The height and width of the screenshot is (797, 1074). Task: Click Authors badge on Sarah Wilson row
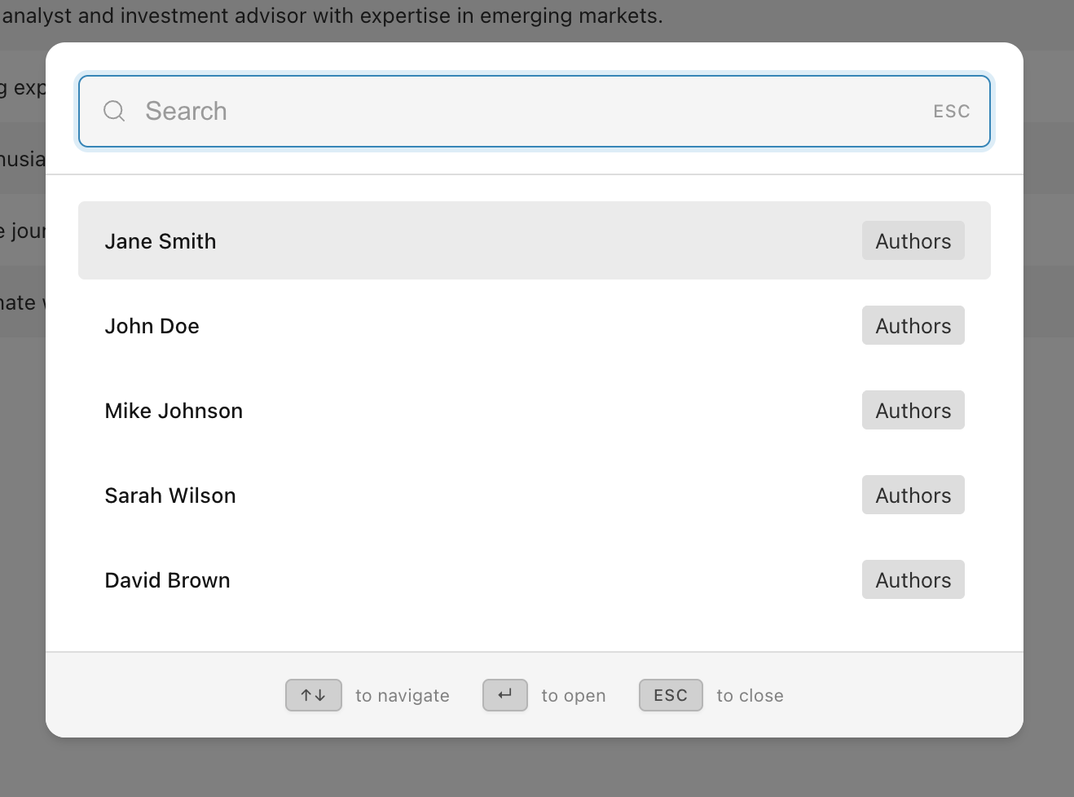point(913,495)
